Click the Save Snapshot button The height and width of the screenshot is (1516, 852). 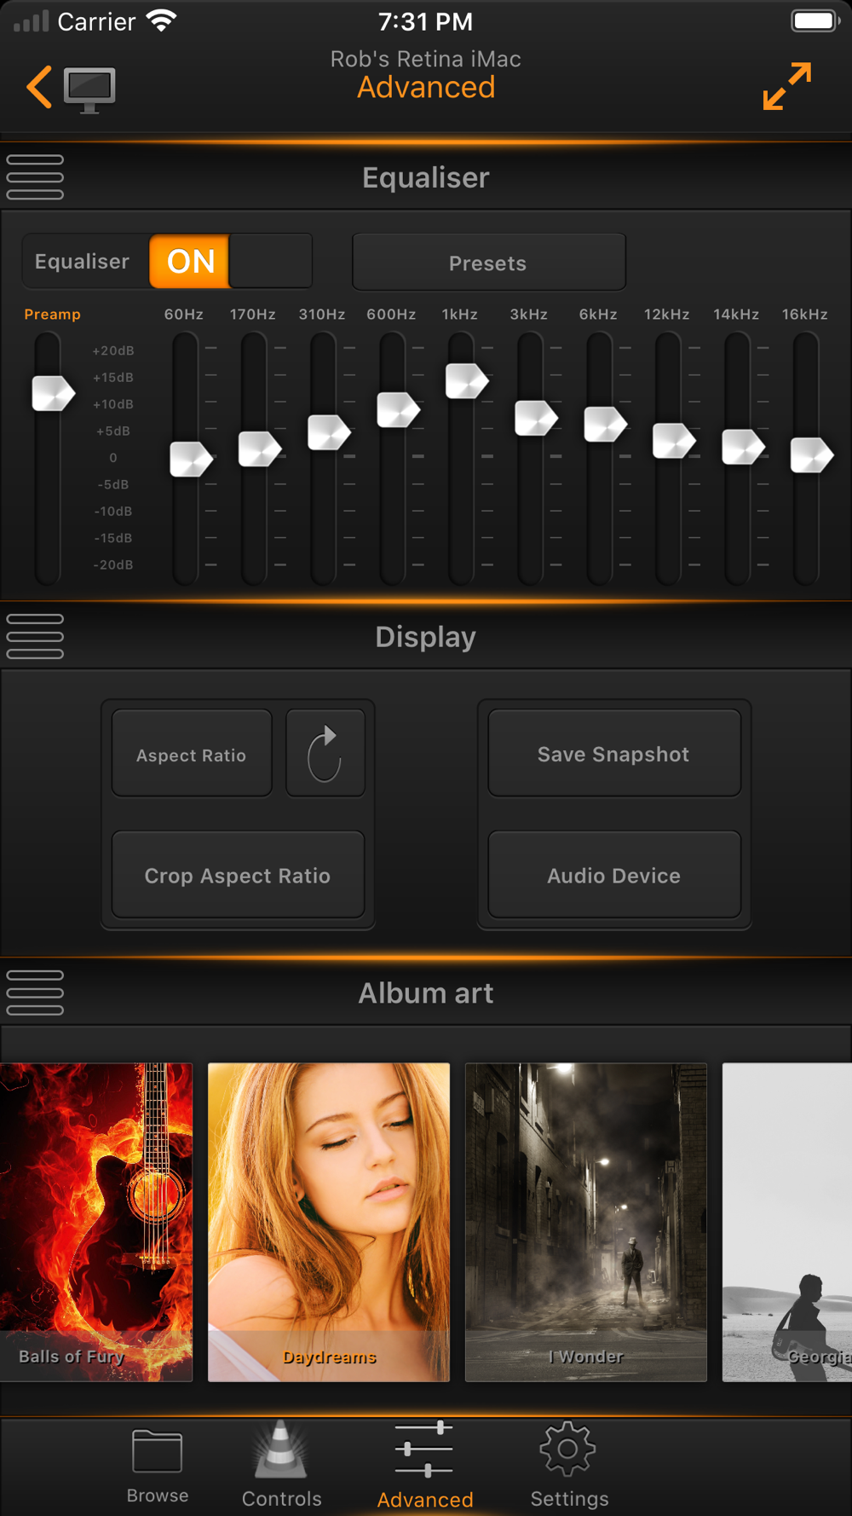[613, 754]
